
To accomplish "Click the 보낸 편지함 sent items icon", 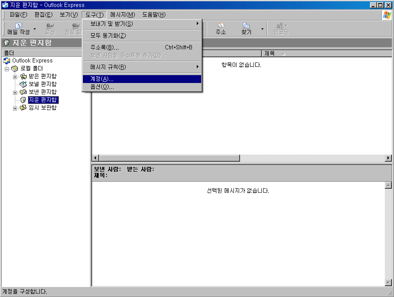I will (23, 92).
